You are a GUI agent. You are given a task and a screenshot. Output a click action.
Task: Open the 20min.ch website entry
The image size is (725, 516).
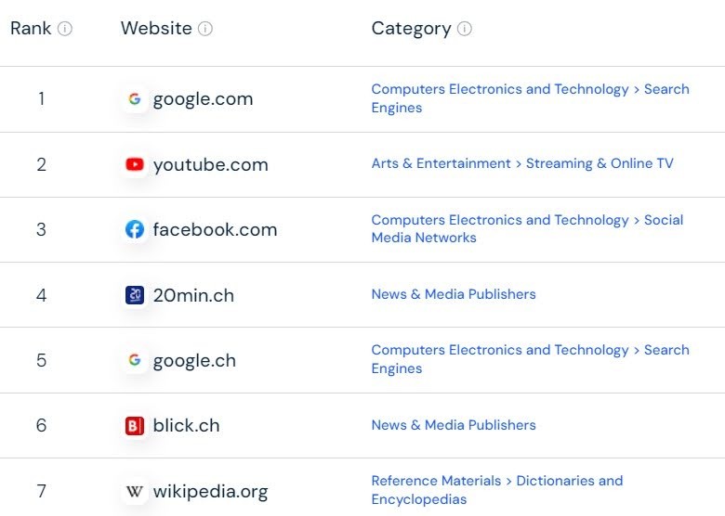click(193, 295)
